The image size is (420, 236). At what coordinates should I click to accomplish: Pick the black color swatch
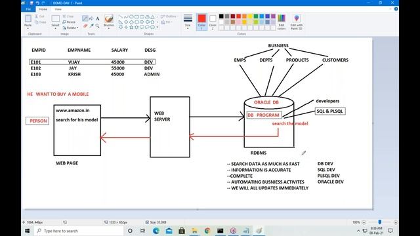click(x=221, y=16)
